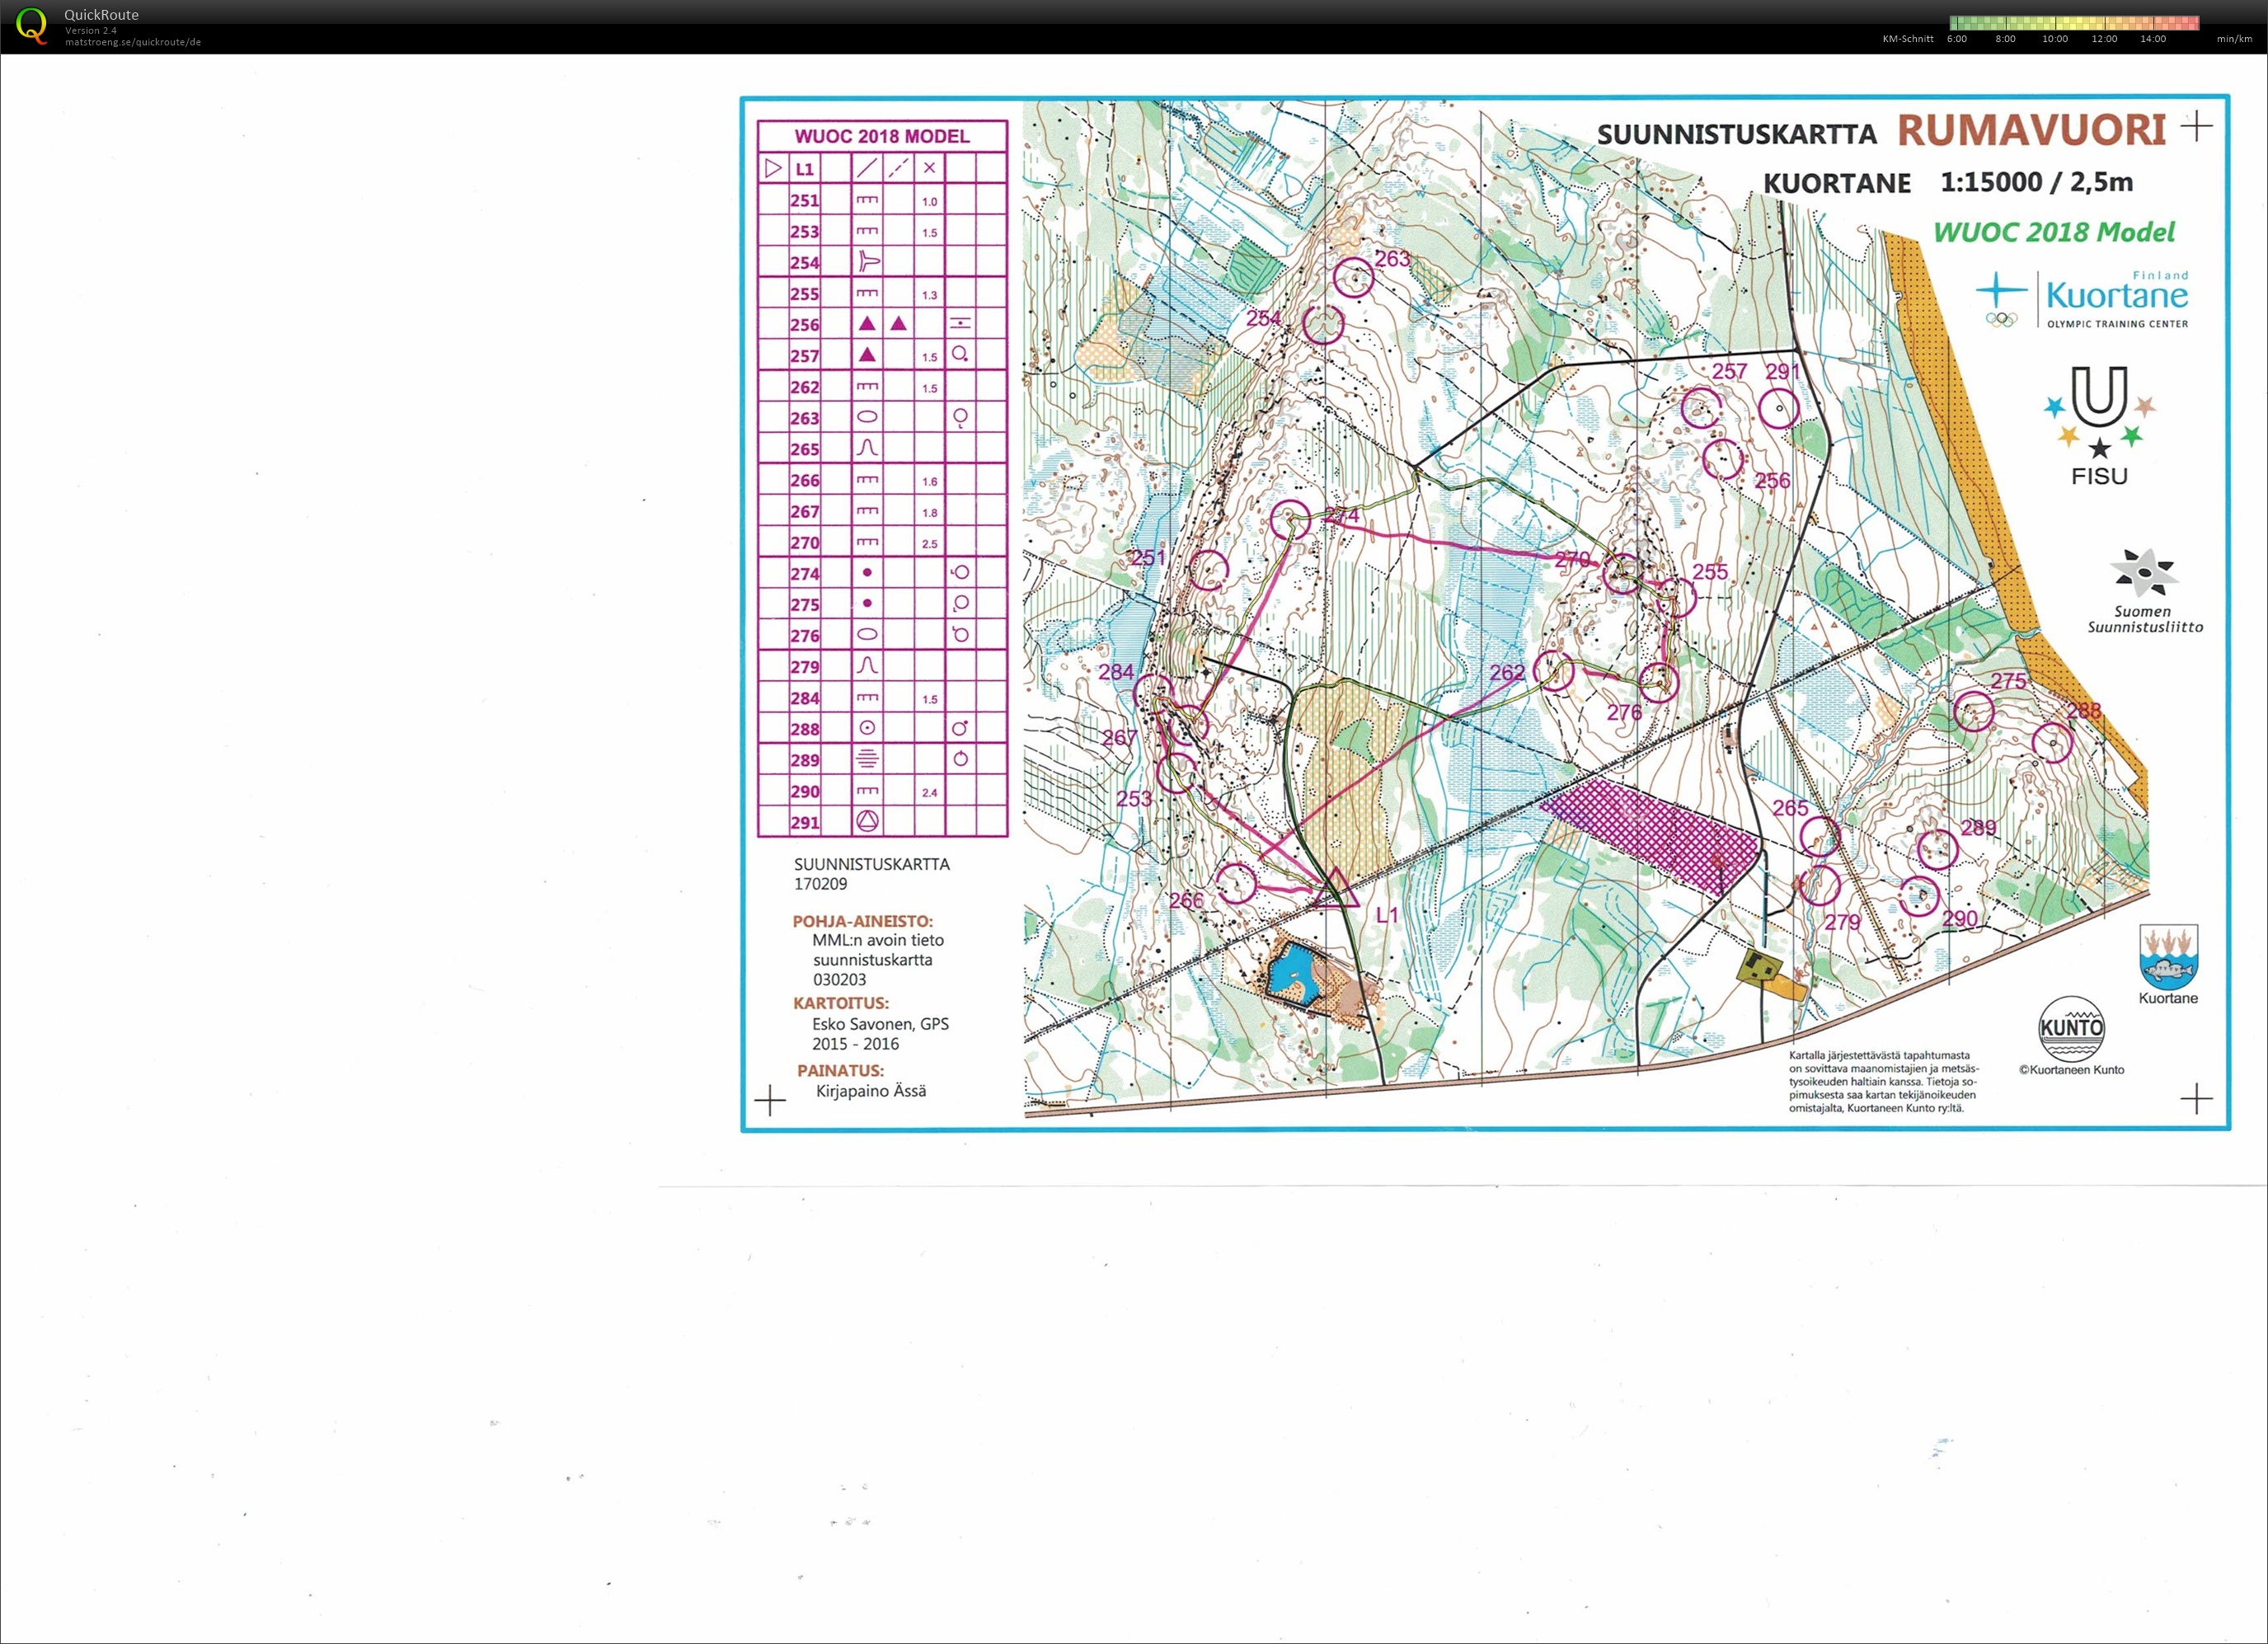Click the pace color gradient bar
Viewport: 2268px width, 1644px height.
coord(2073,22)
